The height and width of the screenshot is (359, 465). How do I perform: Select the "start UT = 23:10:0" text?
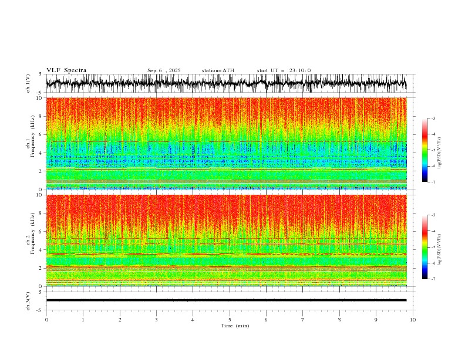point(284,70)
